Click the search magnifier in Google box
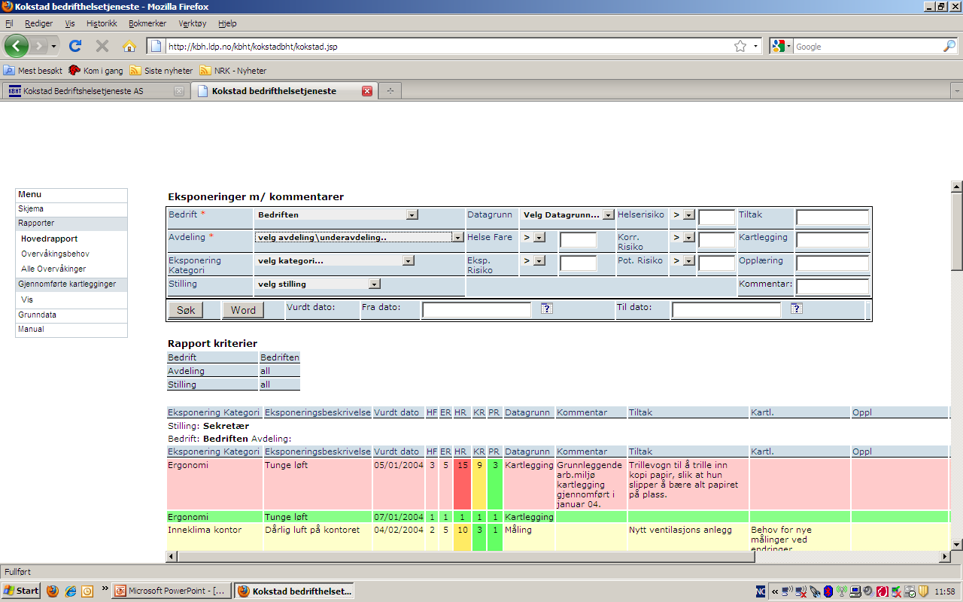Screen dimensions: 963x602 949,46
